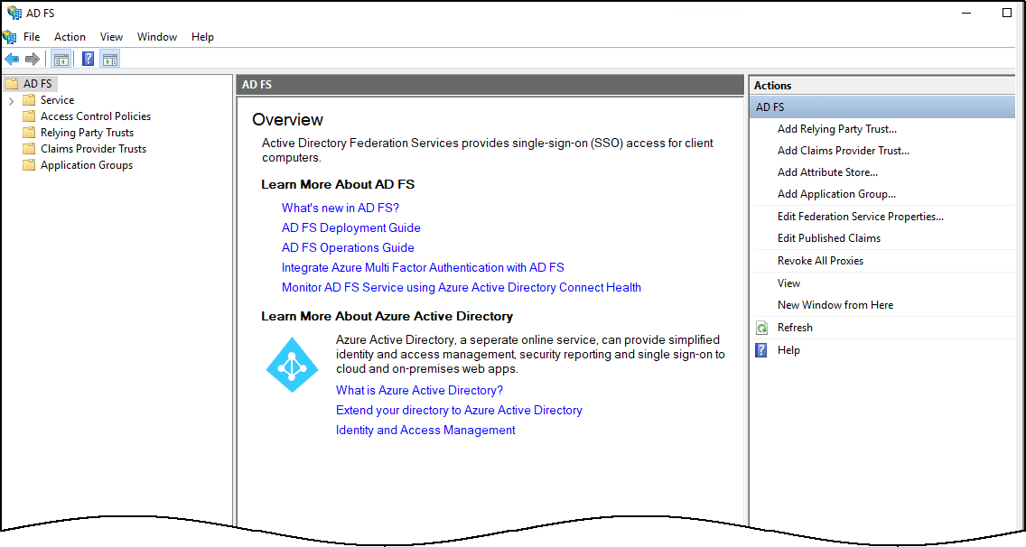This screenshot has height=547, width=1026.
Task: Click the Refresh icon in Actions pane
Action: click(x=762, y=327)
